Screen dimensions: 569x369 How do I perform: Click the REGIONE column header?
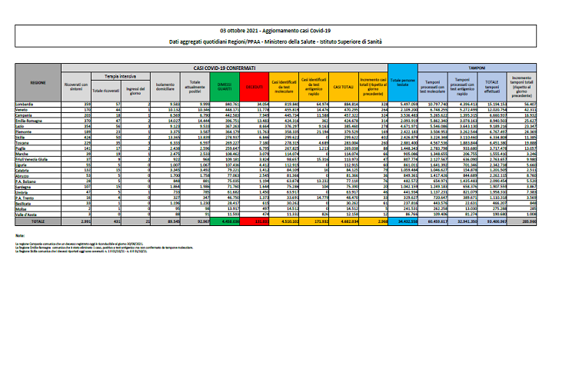click(x=38, y=81)
